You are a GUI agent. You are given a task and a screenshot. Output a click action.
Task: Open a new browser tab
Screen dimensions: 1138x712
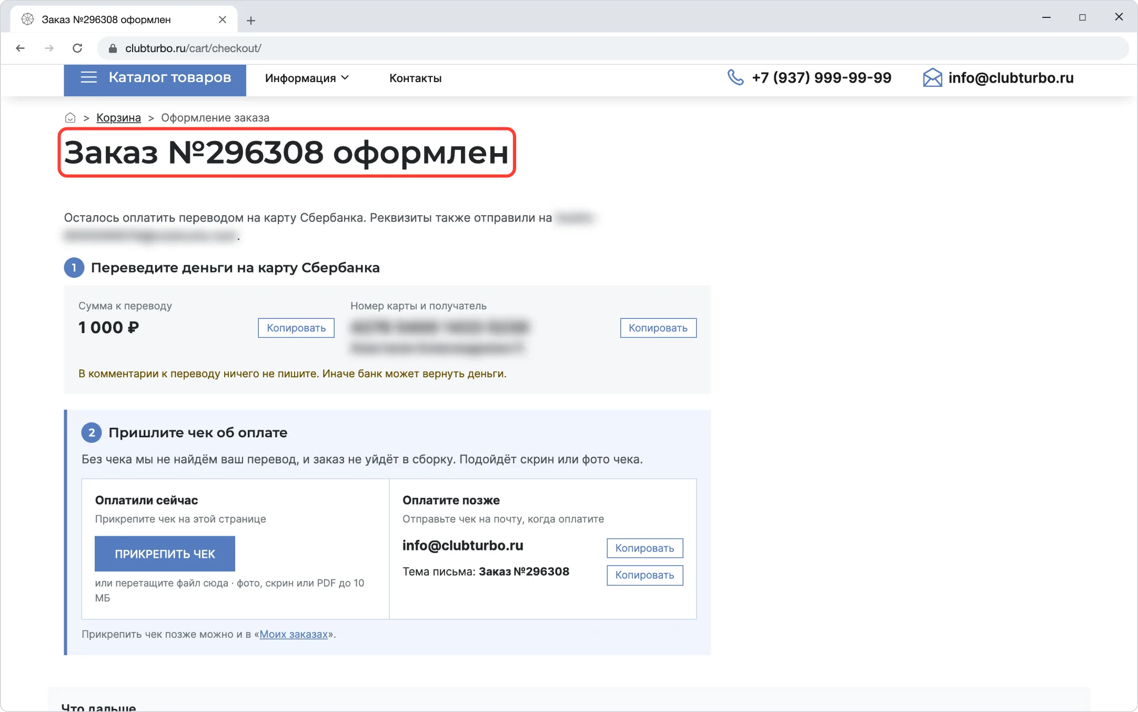(251, 21)
